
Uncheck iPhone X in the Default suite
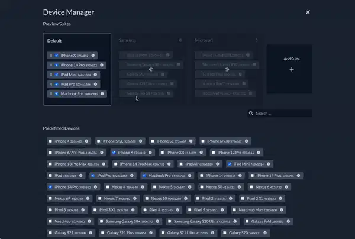pyautogui.click(x=57, y=56)
